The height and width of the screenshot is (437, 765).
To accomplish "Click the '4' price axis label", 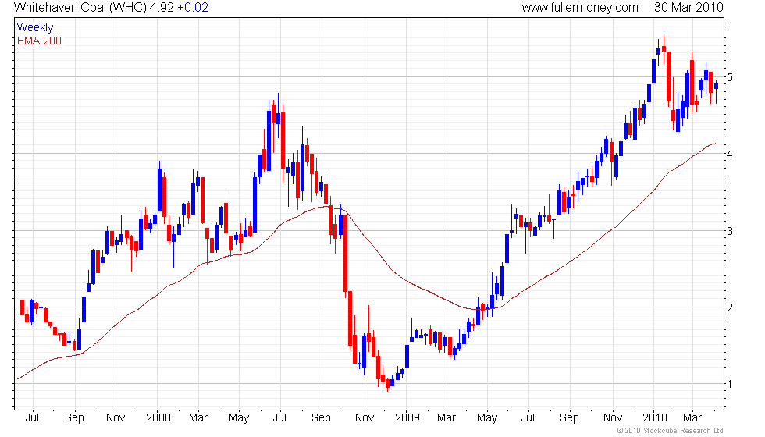I will pos(730,155).
